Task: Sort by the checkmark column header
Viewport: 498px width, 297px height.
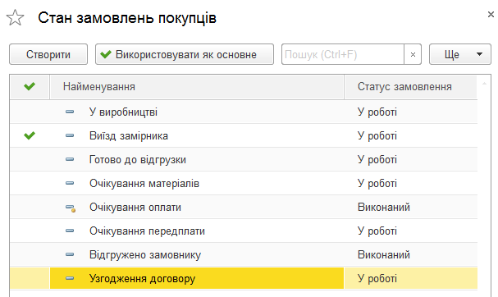Action: [30, 86]
